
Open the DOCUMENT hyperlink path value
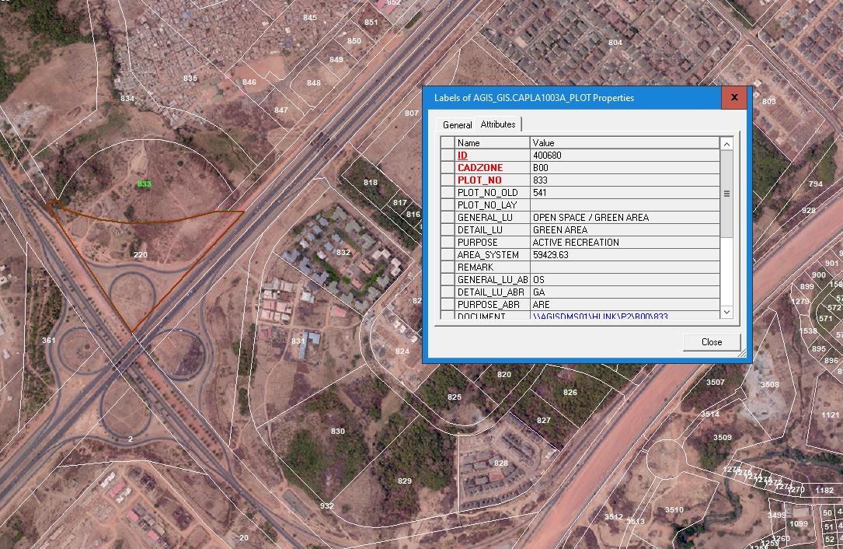click(x=600, y=316)
